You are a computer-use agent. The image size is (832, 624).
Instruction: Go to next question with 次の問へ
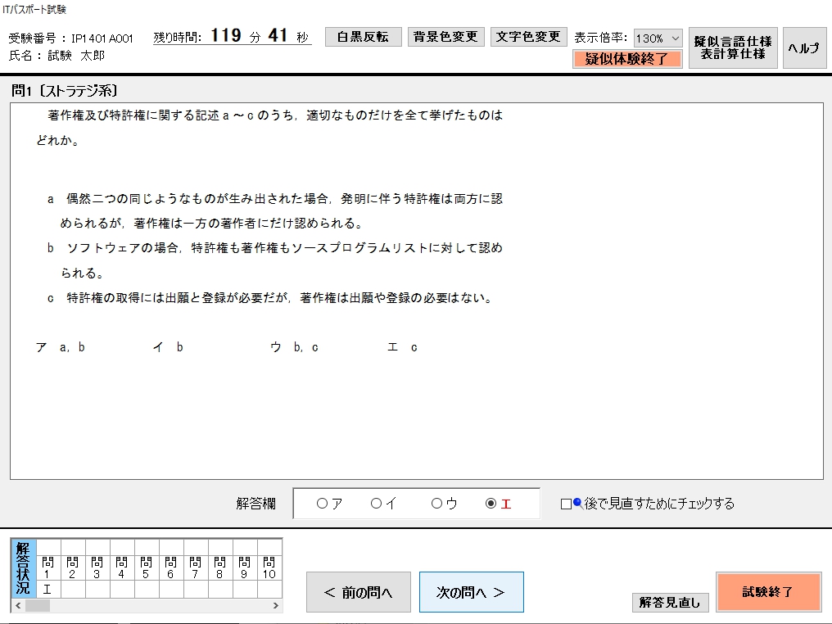click(471, 593)
